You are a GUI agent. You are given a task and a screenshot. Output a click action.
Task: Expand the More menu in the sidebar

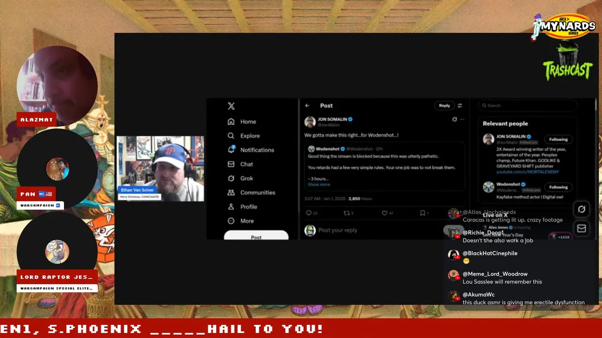point(241,221)
